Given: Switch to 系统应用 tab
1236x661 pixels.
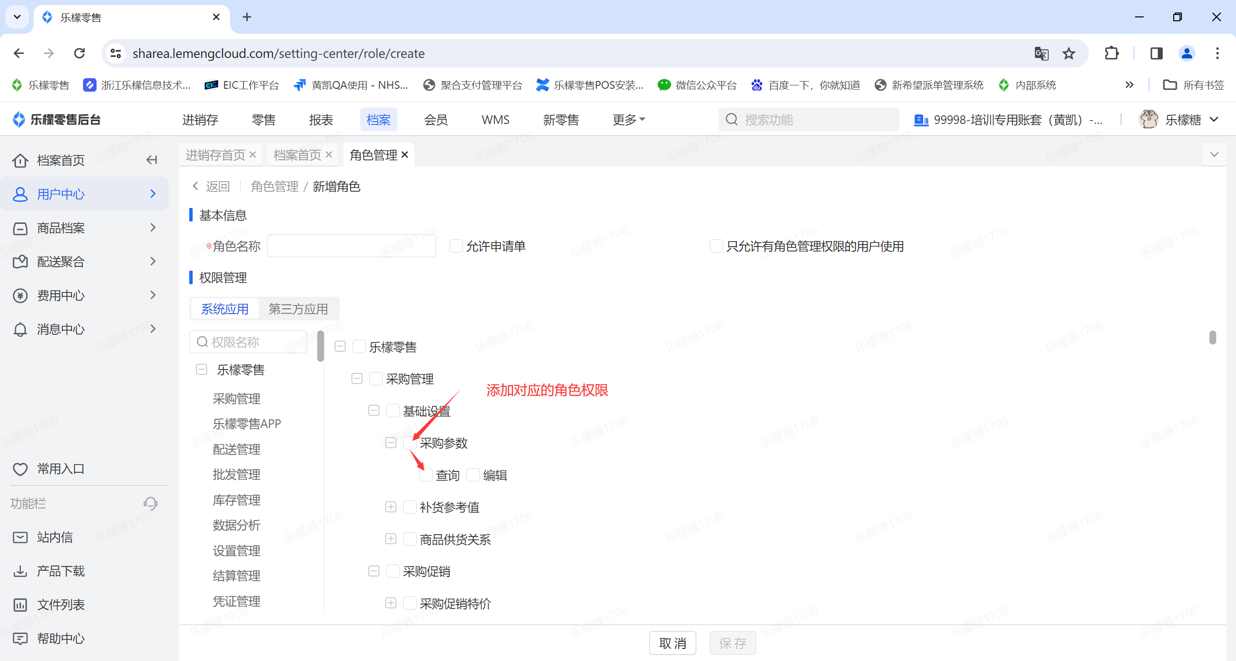Looking at the screenshot, I should coord(225,309).
